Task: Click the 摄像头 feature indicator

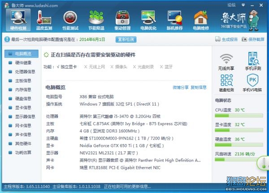Action: pos(118,66)
